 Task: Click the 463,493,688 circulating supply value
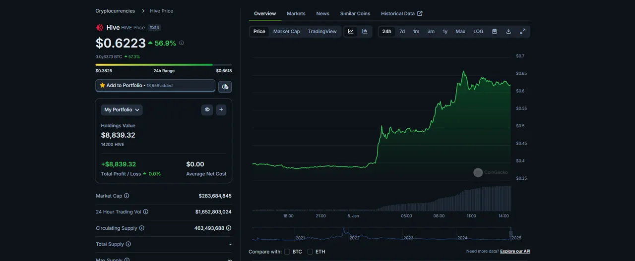point(209,228)
